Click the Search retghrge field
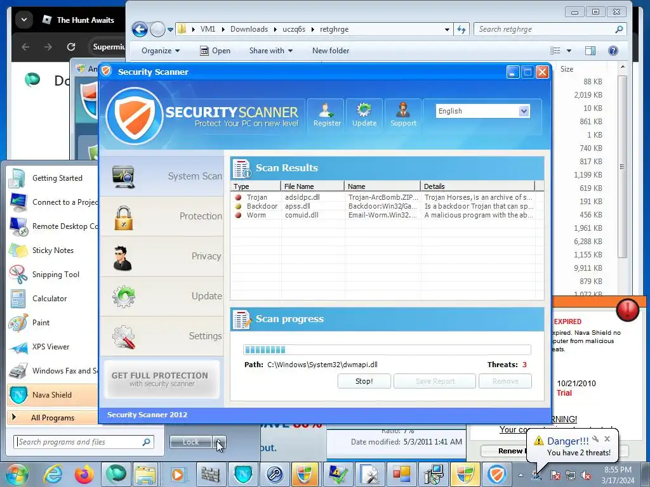 (550, 29)
